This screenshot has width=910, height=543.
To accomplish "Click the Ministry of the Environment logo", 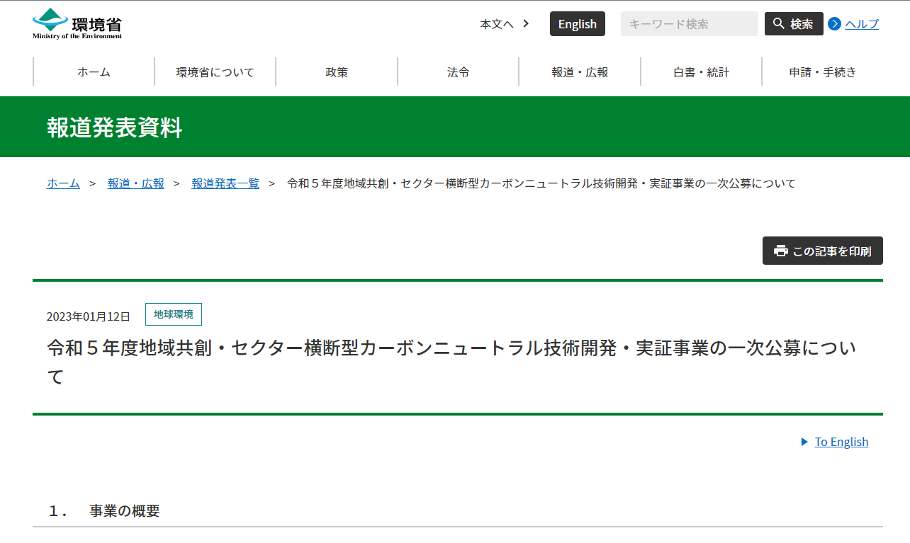I will tap(77, 23).
